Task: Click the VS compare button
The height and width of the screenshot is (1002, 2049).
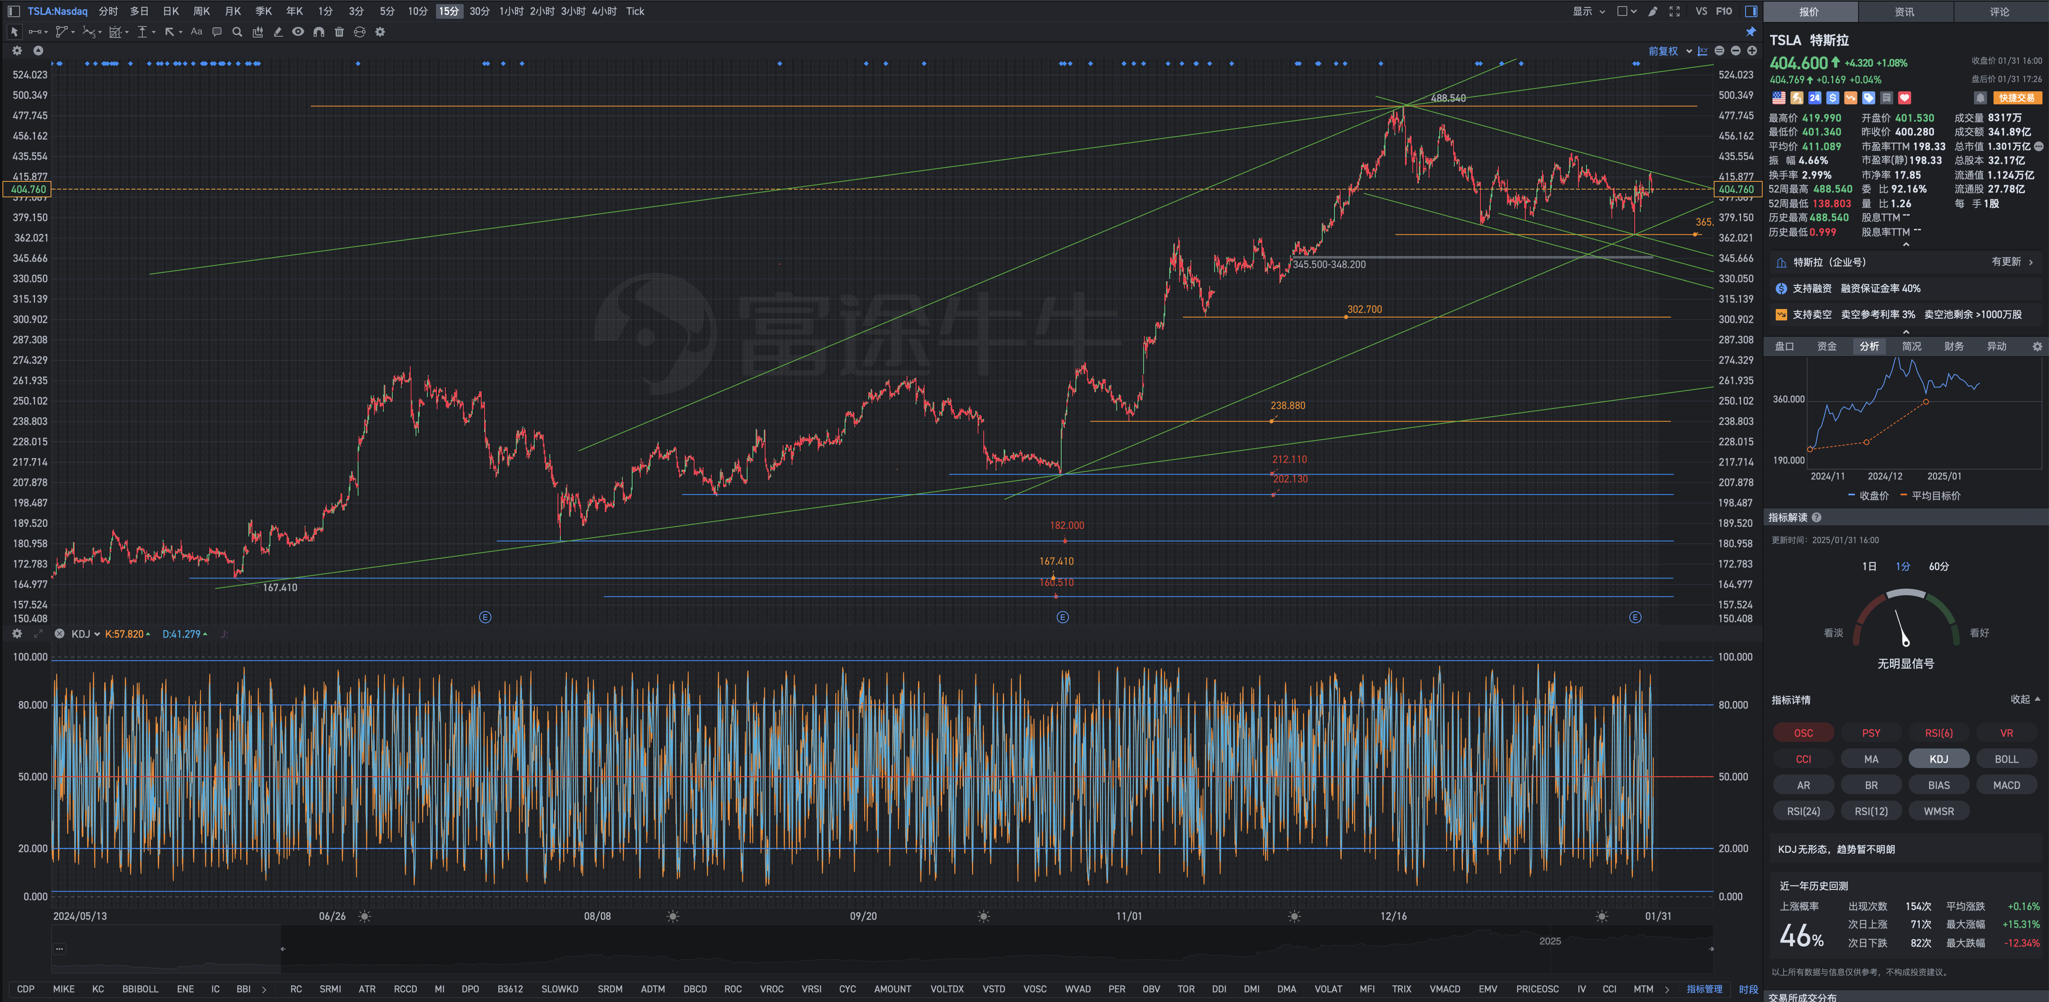Action: click(x=1701, y=11)
